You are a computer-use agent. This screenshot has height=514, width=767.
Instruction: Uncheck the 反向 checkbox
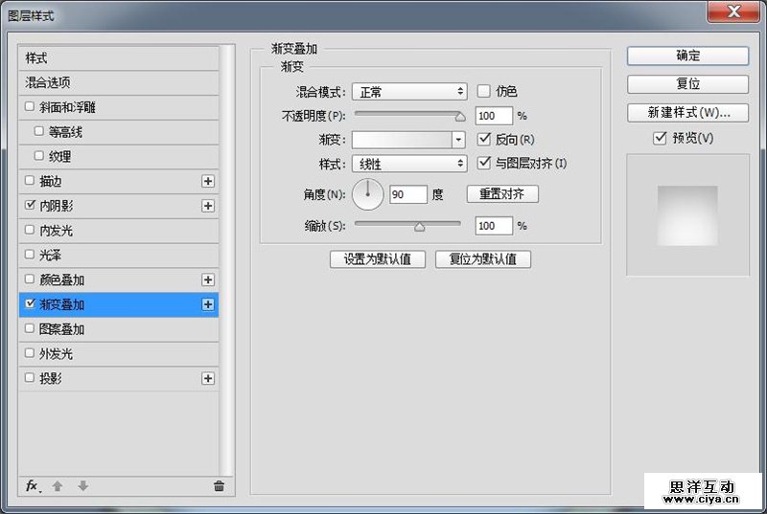(484, 140)
